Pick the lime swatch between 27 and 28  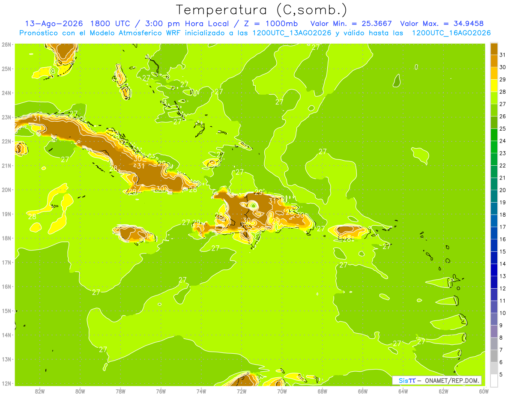(x=494, y=98)
